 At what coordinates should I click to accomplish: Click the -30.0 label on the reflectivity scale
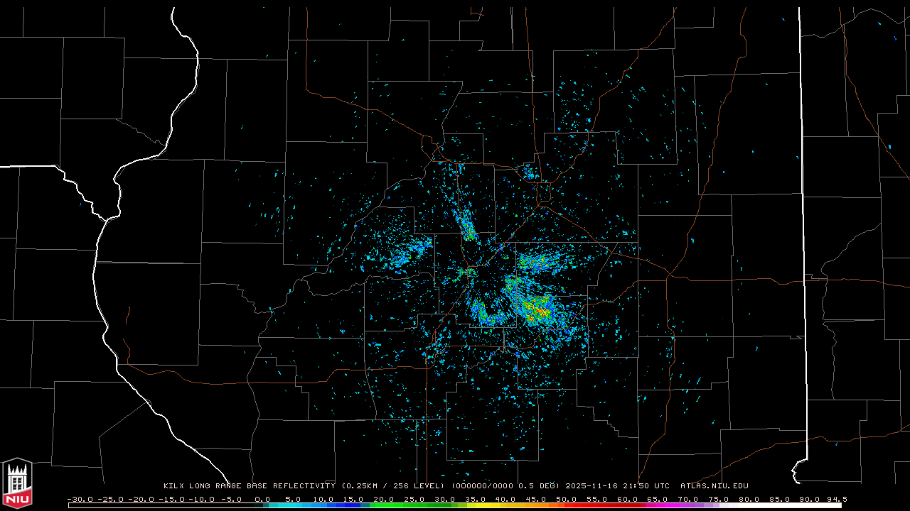pyautogui.click(x=80, y=499)
